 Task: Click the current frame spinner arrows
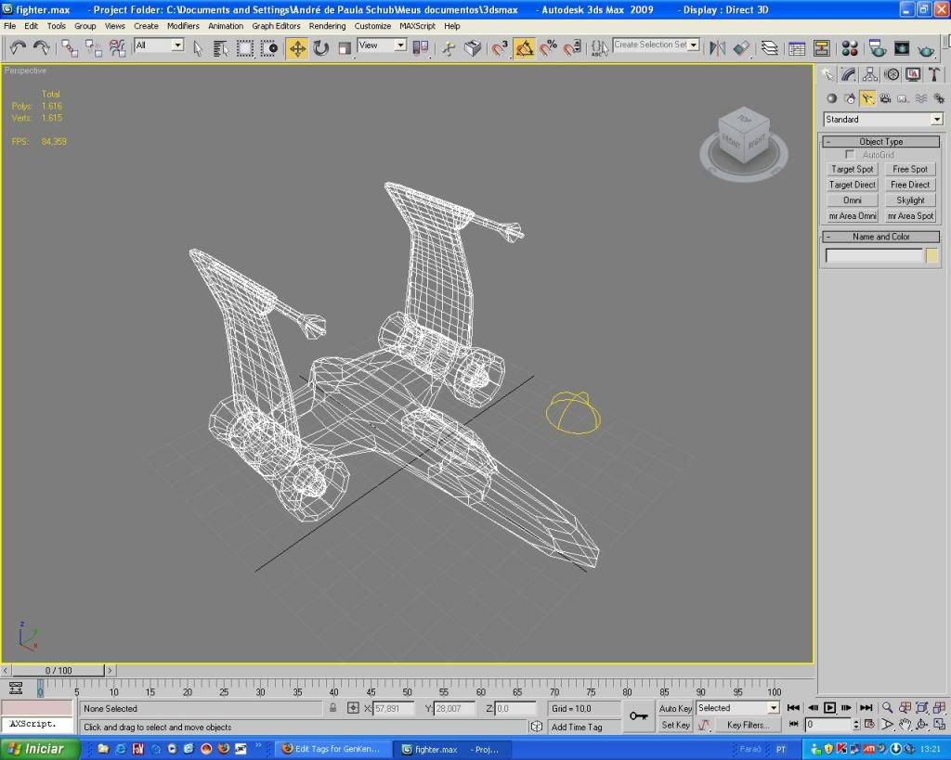click(x=855, y=724)
